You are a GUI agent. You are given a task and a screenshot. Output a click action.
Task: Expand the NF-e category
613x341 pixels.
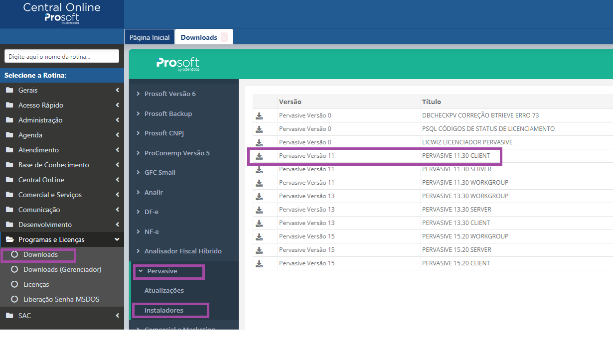[x=151, y=231]
